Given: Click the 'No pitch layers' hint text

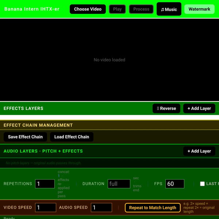Looking at the screenshot, I should point(43,163).
